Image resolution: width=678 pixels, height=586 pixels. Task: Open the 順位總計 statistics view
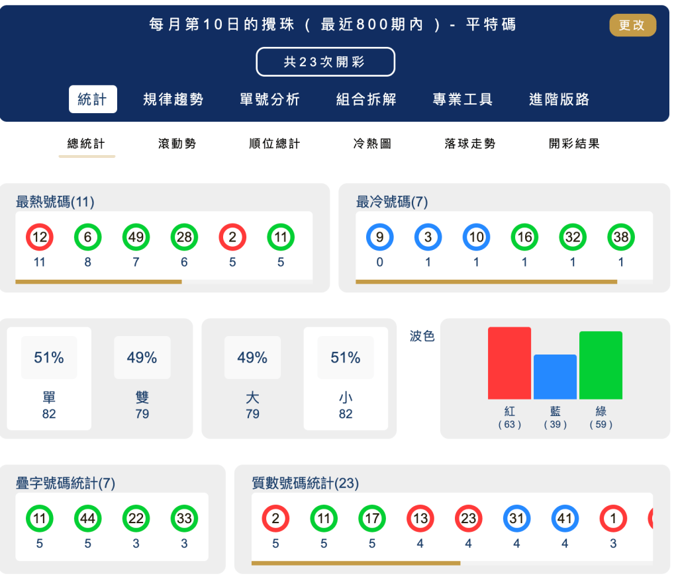tap(272, 144)
